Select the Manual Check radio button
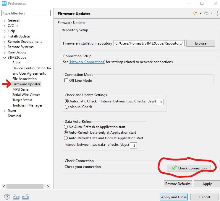This screenshot has width=220, height=201. click(x=67, y=107)
